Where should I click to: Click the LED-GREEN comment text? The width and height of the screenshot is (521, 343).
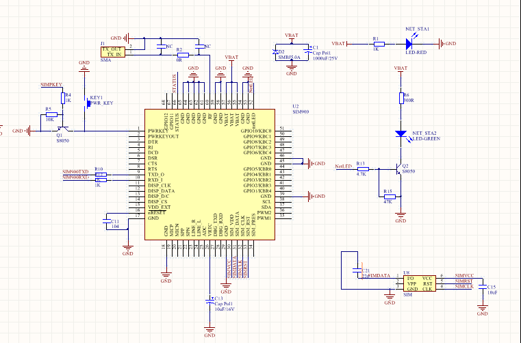point(427,138)
